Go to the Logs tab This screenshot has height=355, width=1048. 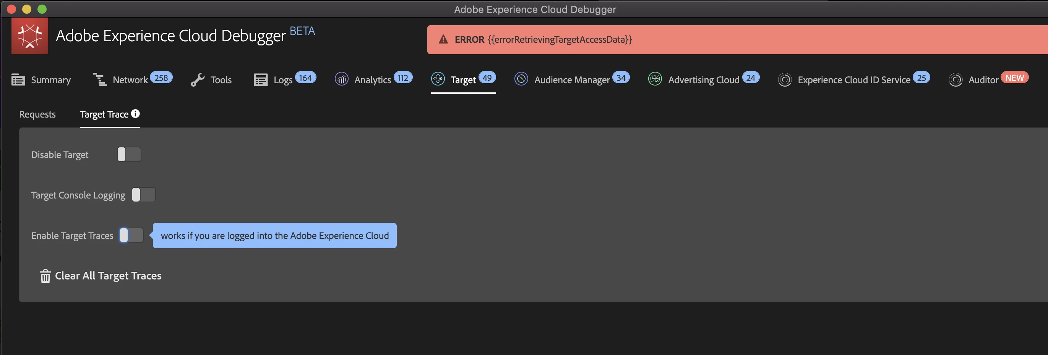(x=285, y=79)
